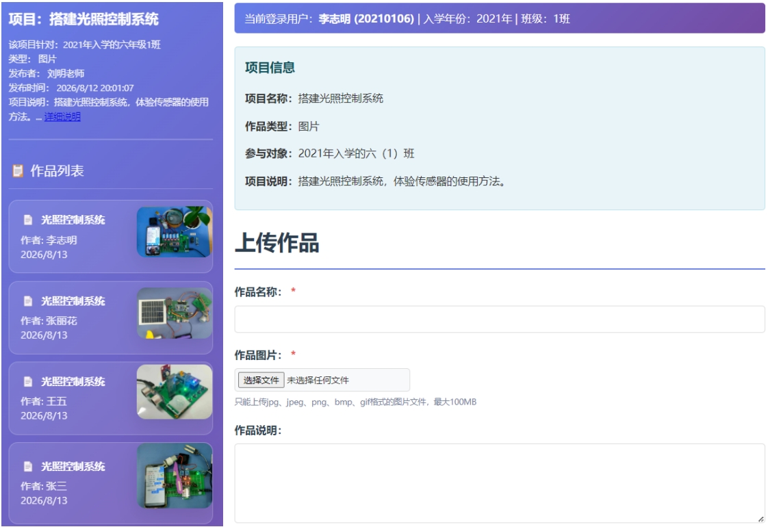The height and width of the screenshot is (527, 770).
Task: Click the 上传作品 heading
Action: (x=277, y=243)
